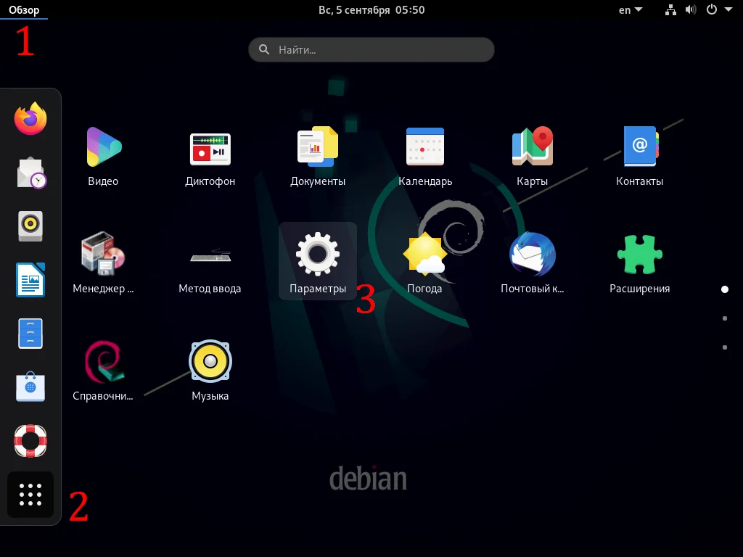Screen dimensions: 743x557
Task: Start Rhythmbox music player from the dock
Action: click(30, 226)
